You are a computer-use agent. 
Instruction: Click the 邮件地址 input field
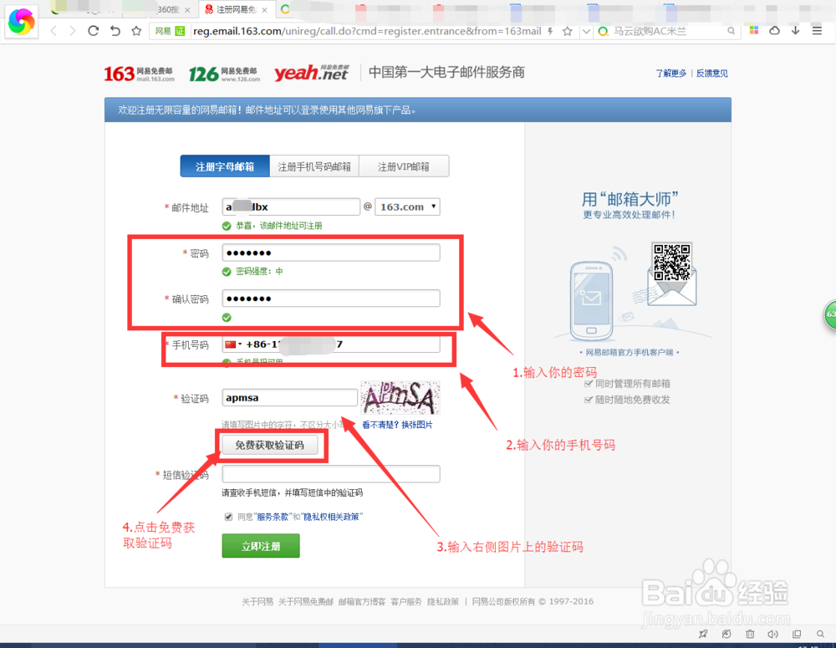point(291,207)
